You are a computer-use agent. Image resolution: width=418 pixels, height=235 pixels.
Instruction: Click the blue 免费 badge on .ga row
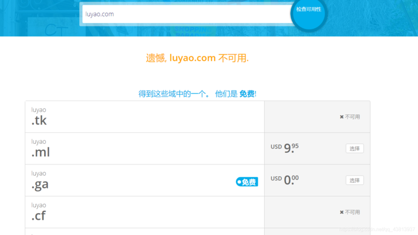coord(247,182)
